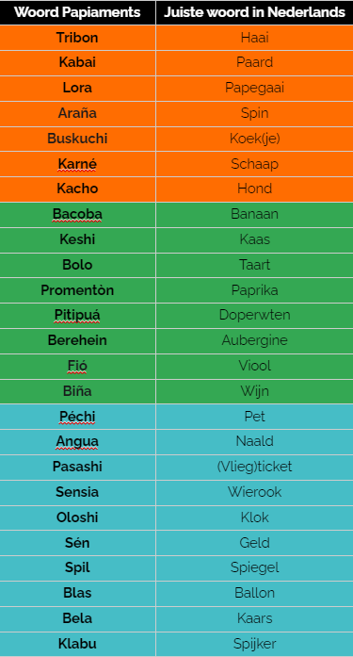353x657 pixels.
Task: Select the 'Koek(je)' cell
Action: click(255, 139)
